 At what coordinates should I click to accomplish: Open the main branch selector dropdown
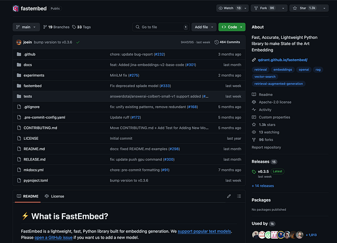tap(26, 27)
